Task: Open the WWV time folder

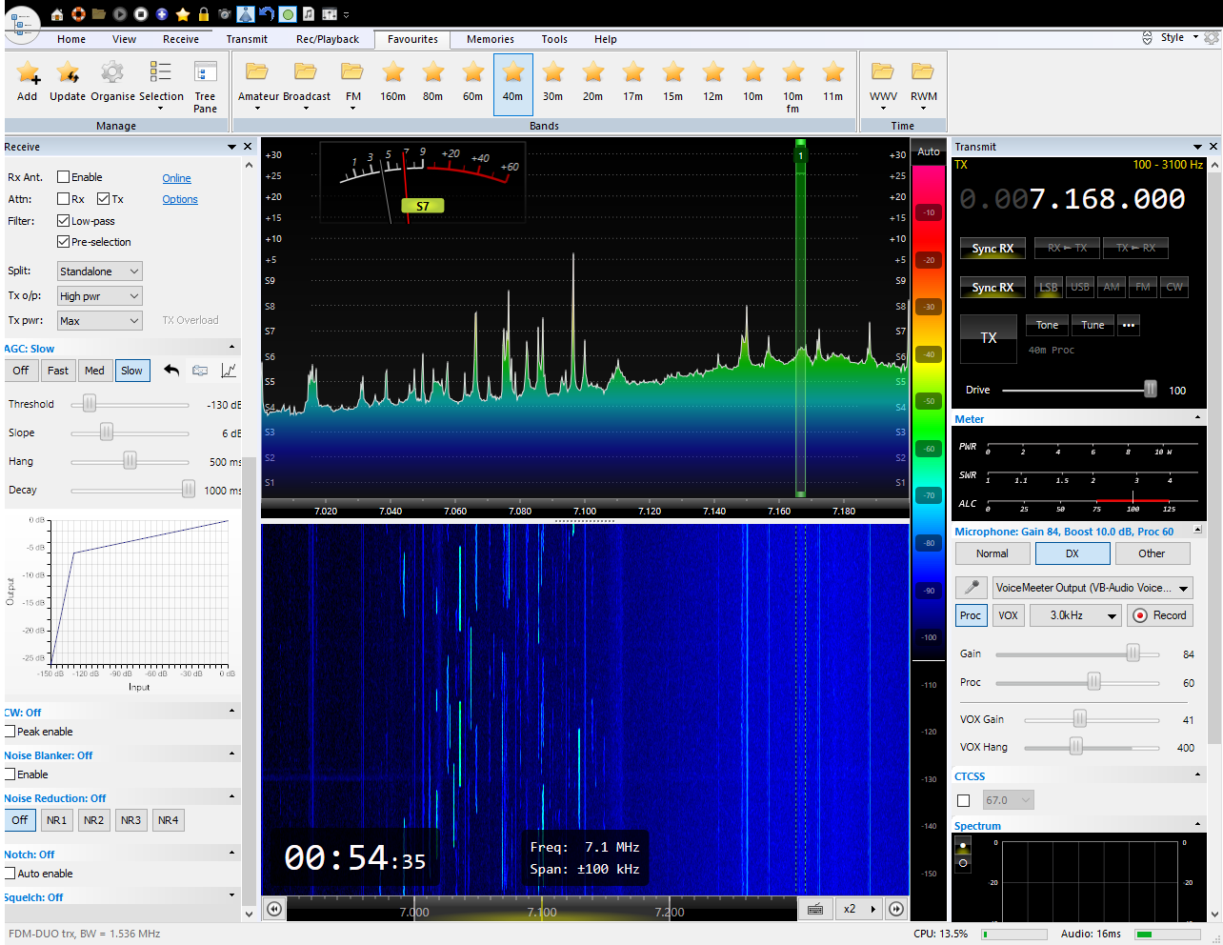Action: (883, 73)
